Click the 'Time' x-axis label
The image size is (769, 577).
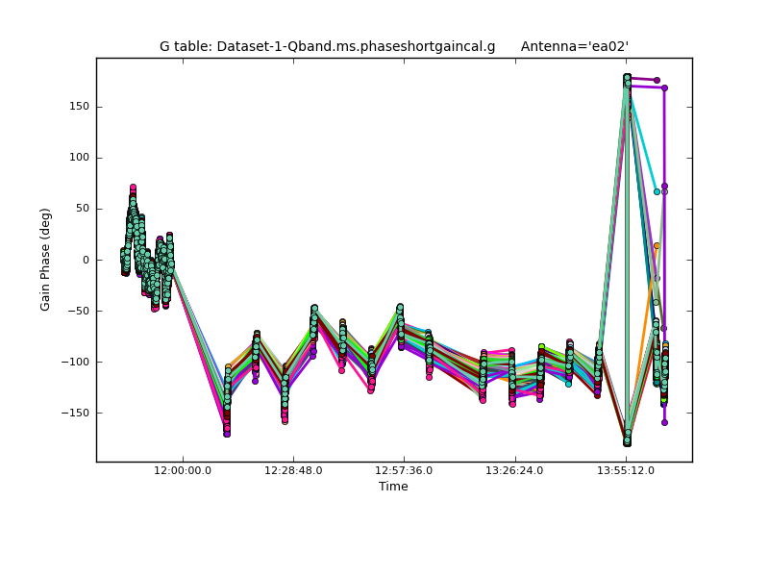click(393, 487)
